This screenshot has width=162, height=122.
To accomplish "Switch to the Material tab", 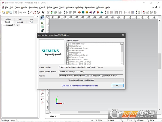I will 20,22.
